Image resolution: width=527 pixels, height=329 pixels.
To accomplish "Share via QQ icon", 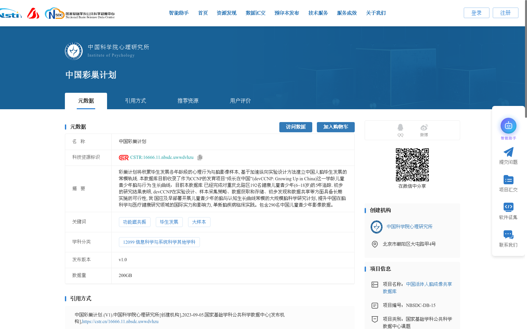I will [x=400, y=127].
